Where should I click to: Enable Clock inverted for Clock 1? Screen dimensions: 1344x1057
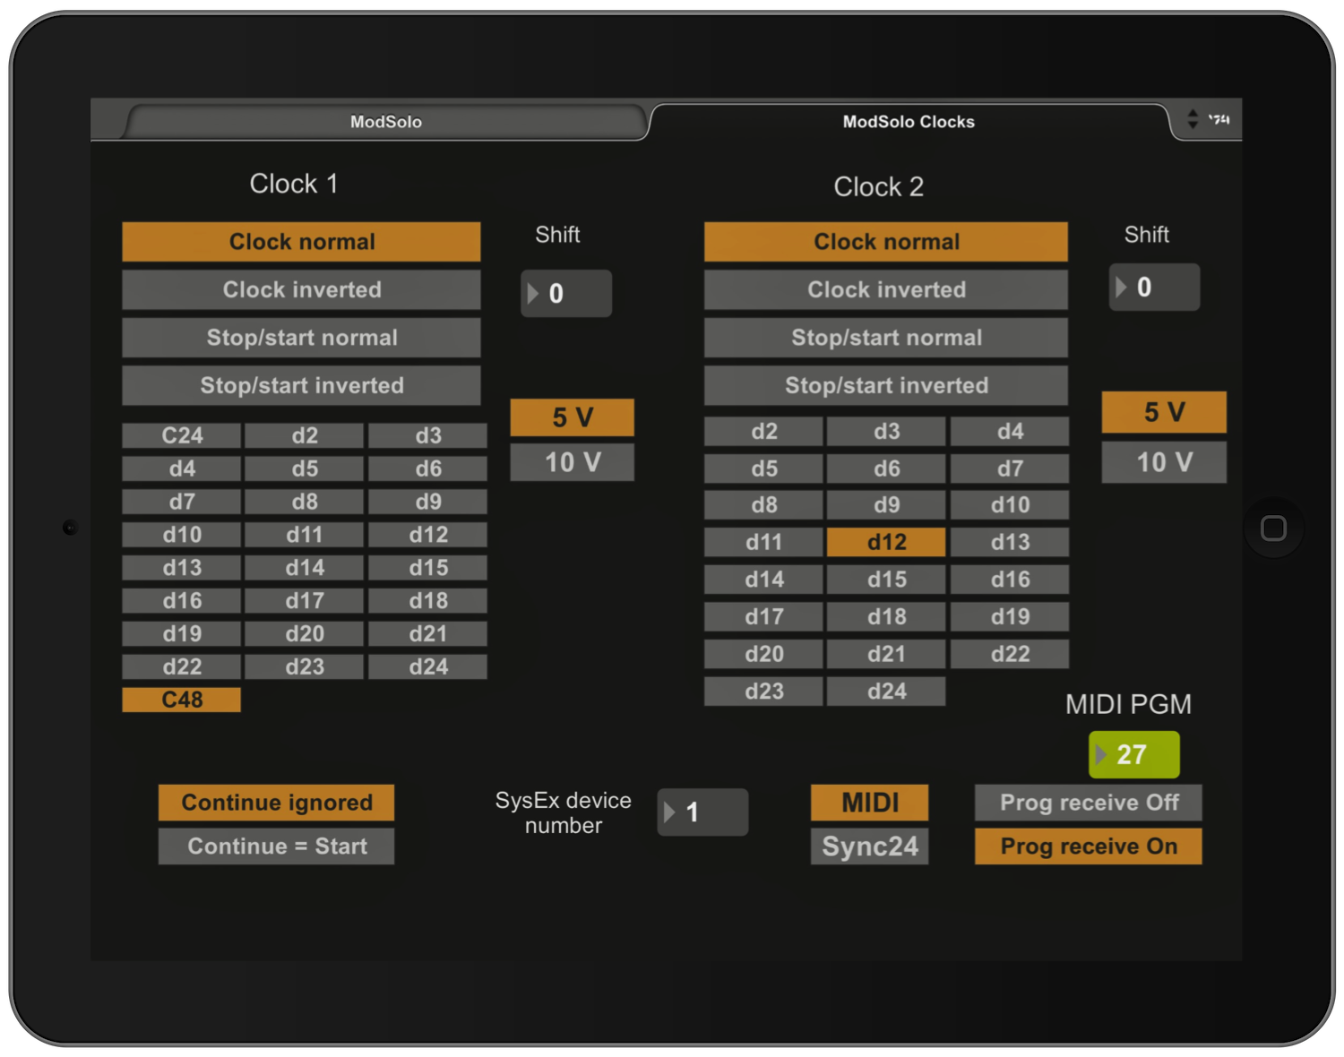coord(301,290)
